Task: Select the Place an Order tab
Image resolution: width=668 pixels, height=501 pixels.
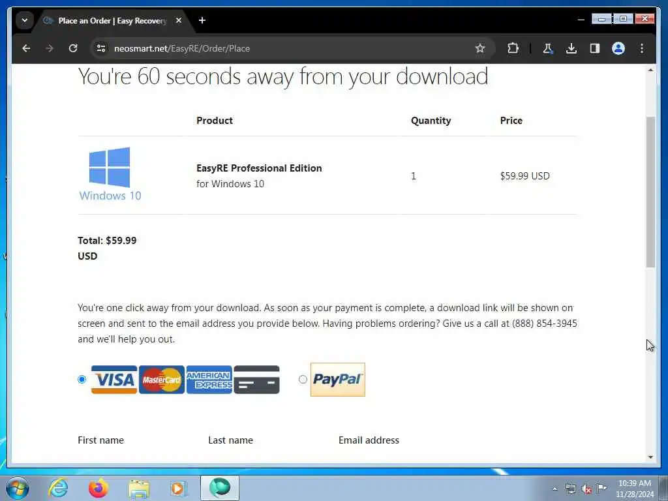Action: pos(113,20)
